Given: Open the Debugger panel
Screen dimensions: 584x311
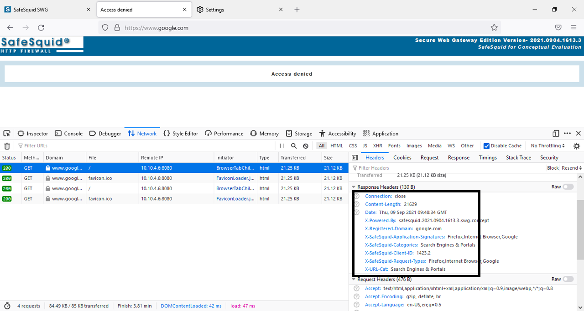Looking at the screenshot, I should [105, 134].
